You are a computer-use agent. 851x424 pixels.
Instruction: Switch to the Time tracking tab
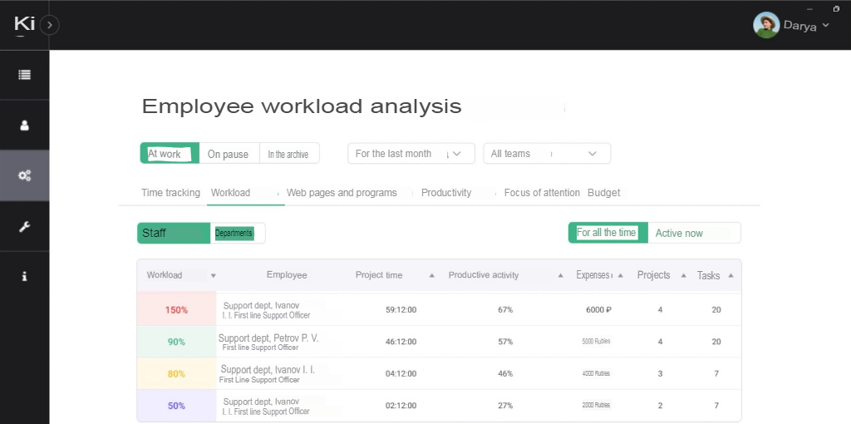click(170, 193)
